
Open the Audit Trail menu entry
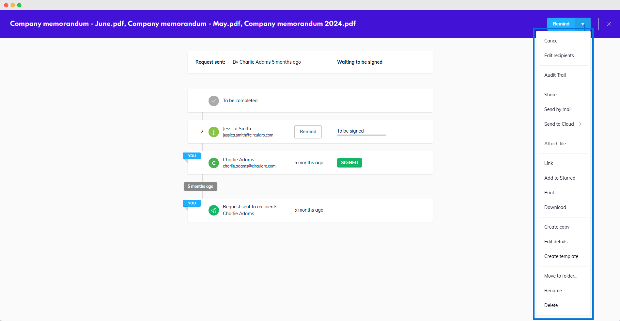pyautogui.click(x=555, y=75)
